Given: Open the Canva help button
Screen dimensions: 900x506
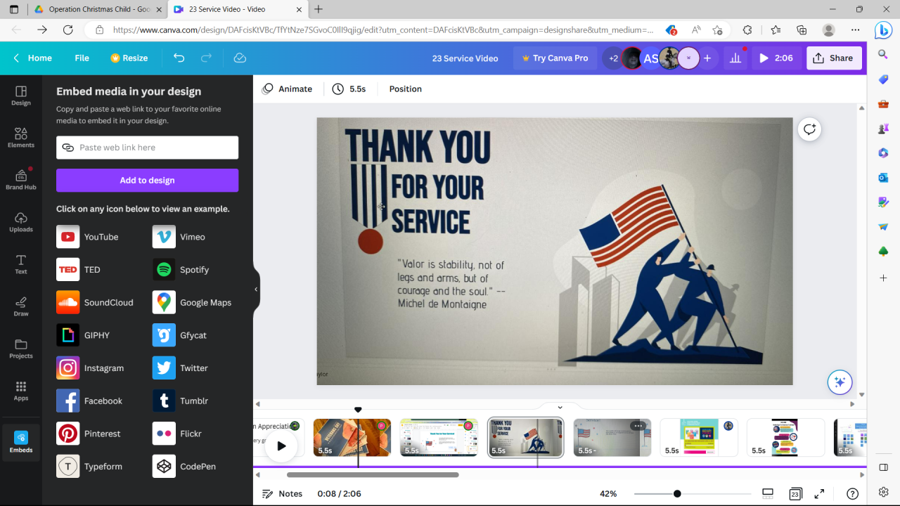Looking at the screenshot, I should (x=852, y=494).
